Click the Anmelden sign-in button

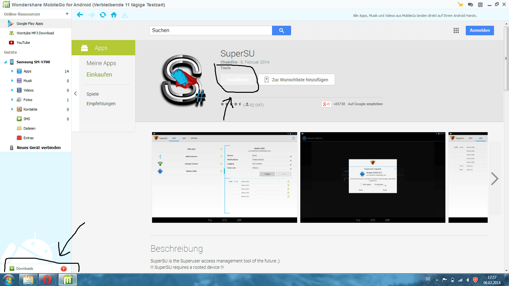click(480, 31)
